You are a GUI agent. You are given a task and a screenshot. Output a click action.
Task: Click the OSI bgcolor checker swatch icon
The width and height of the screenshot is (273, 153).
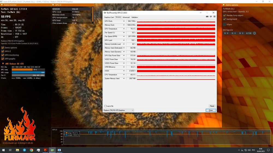254,33
